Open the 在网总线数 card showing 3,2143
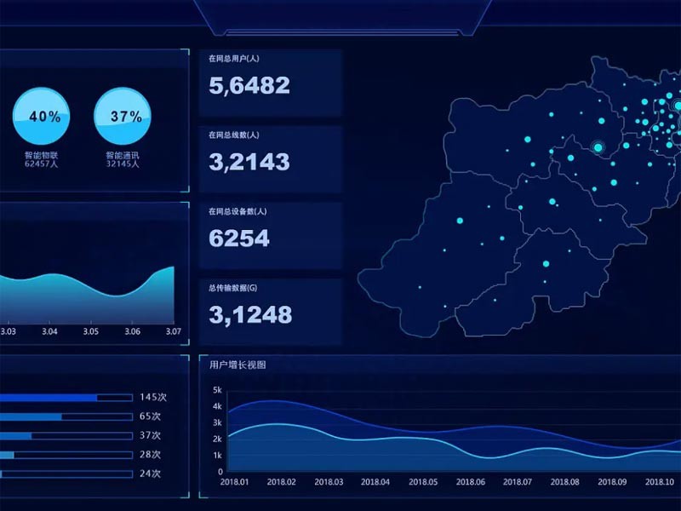 click(x=271, y=158)
